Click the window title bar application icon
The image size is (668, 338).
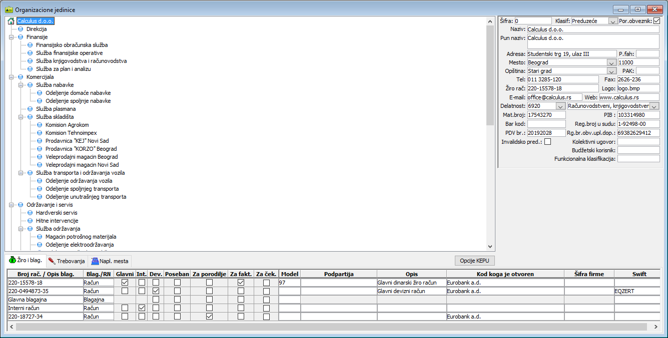pos(9,9)
